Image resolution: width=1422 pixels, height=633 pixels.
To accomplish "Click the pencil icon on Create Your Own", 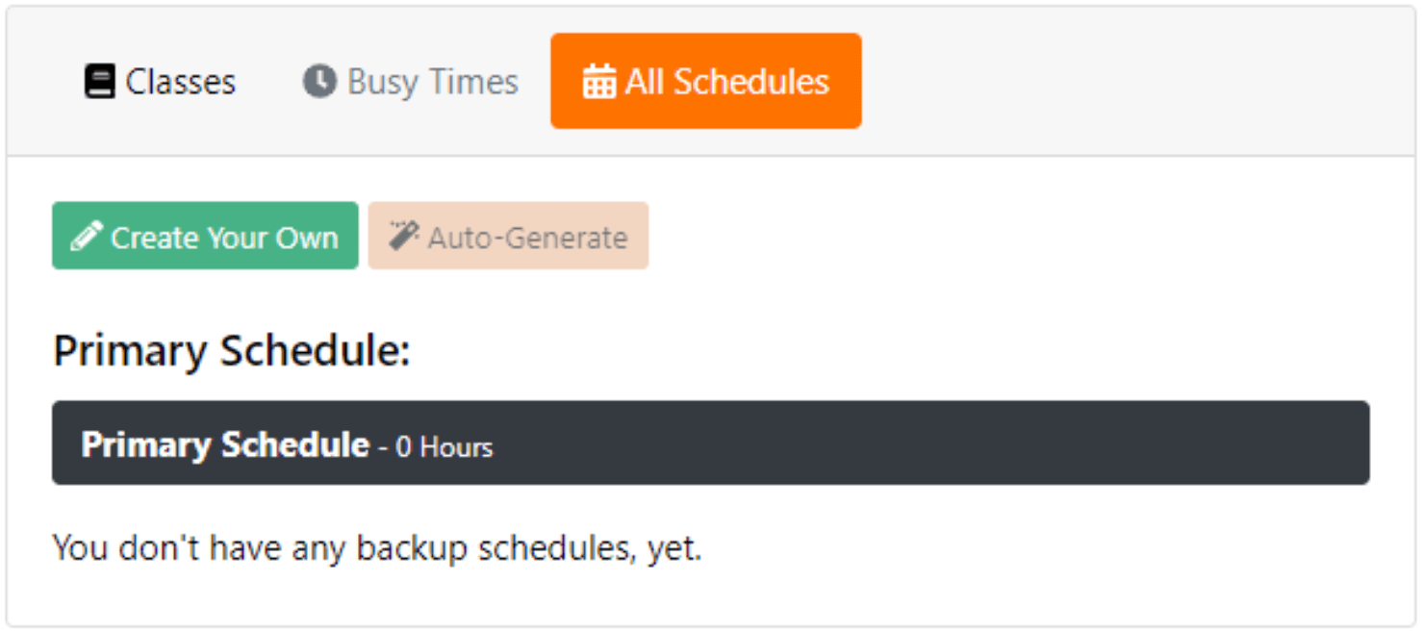I will coord(87,236).
